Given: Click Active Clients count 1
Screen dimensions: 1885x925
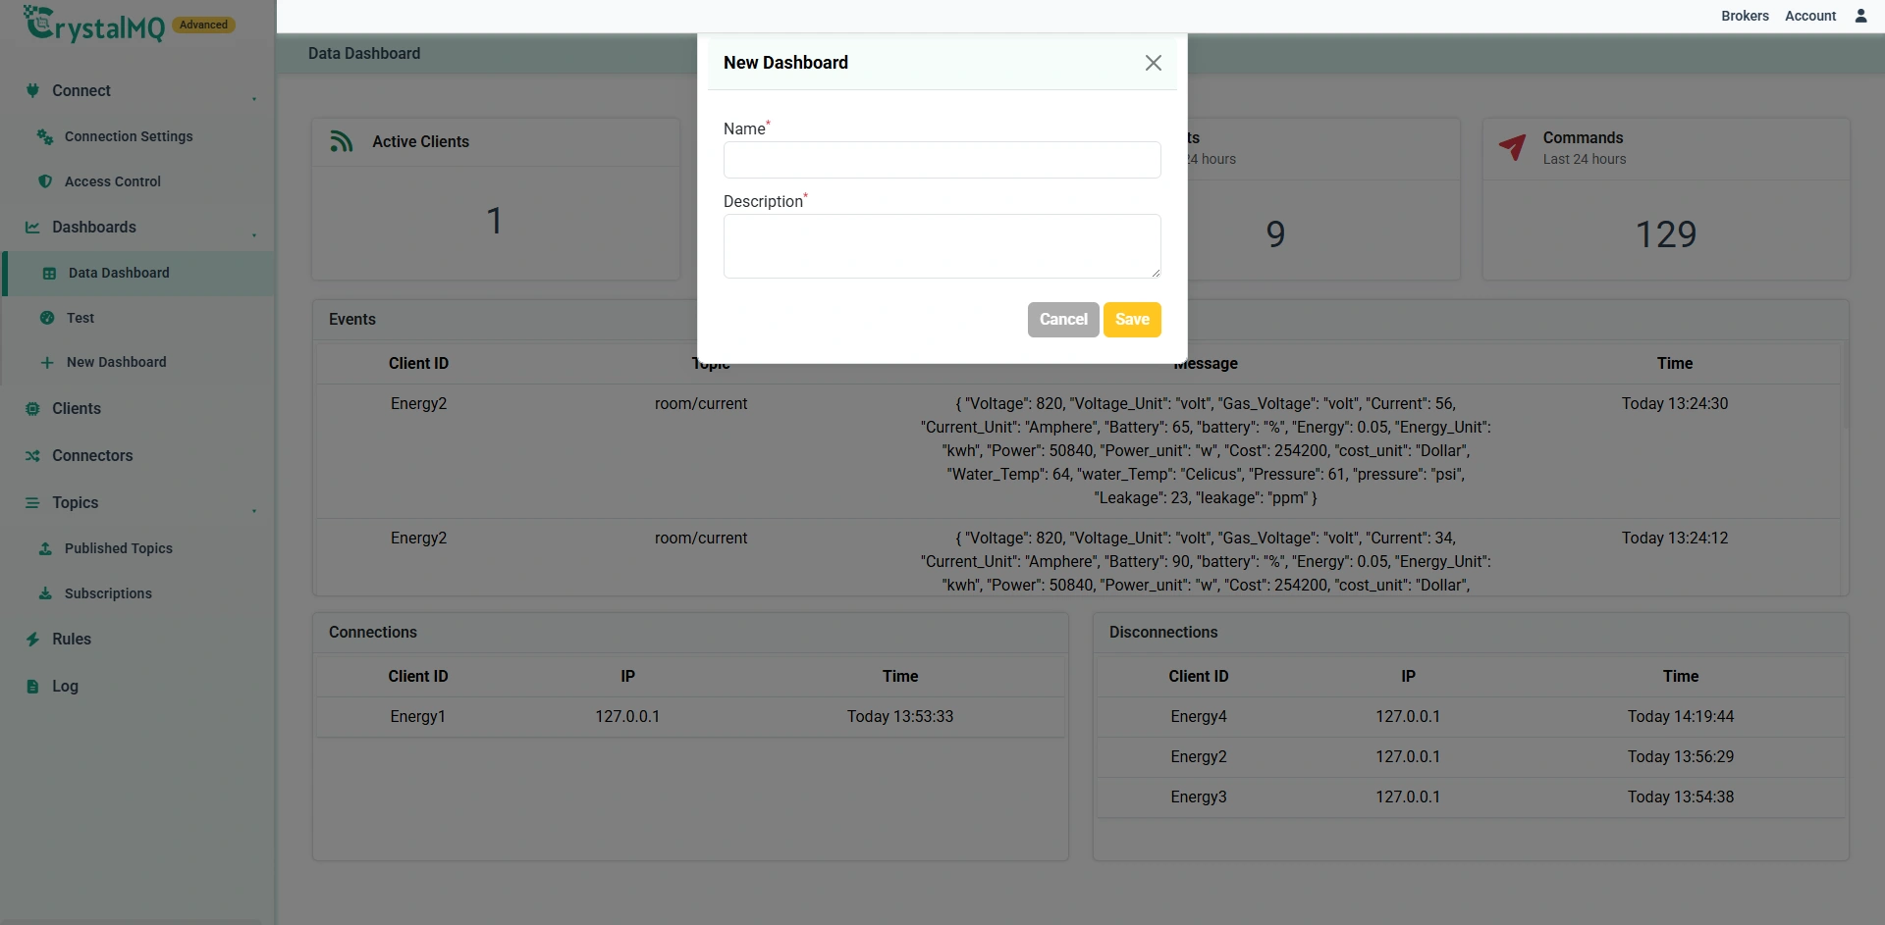Looking at the screenshot, I should (x=495, y=221).
